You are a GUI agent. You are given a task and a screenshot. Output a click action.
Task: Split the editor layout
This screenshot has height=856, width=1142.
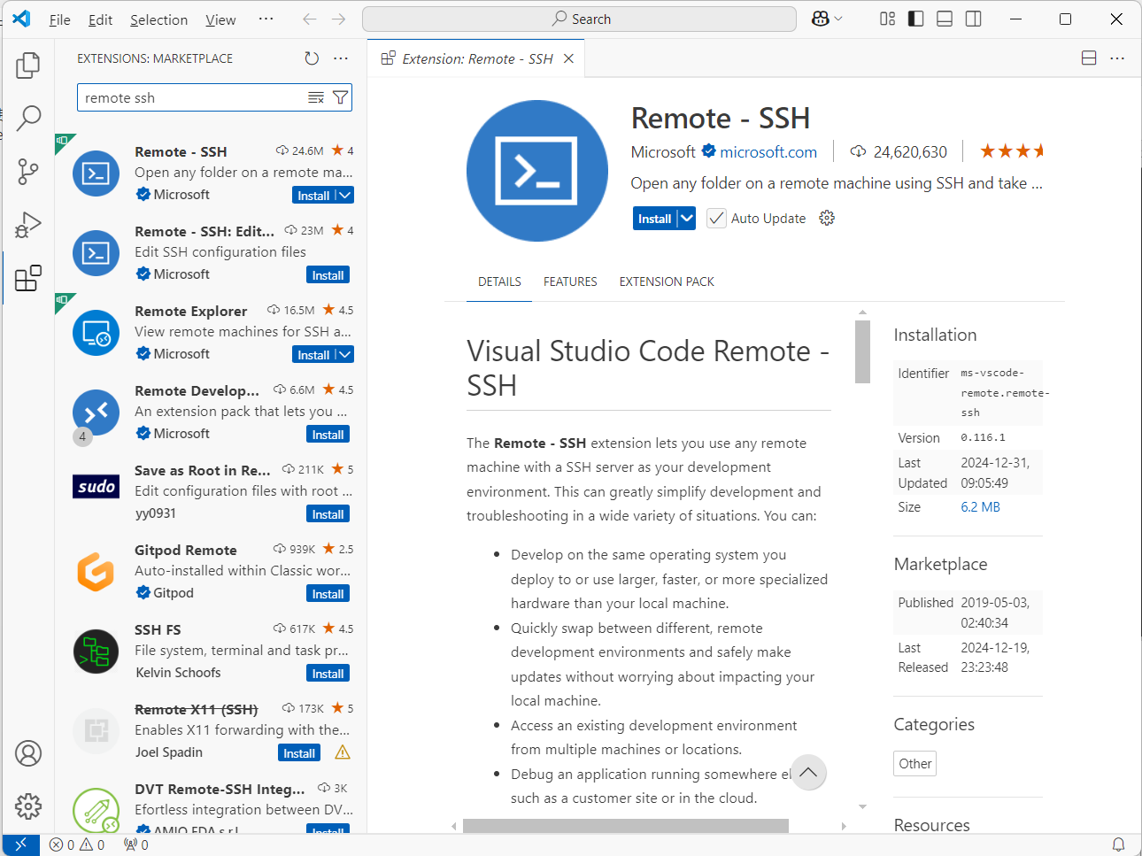(x=1089, y=58)
